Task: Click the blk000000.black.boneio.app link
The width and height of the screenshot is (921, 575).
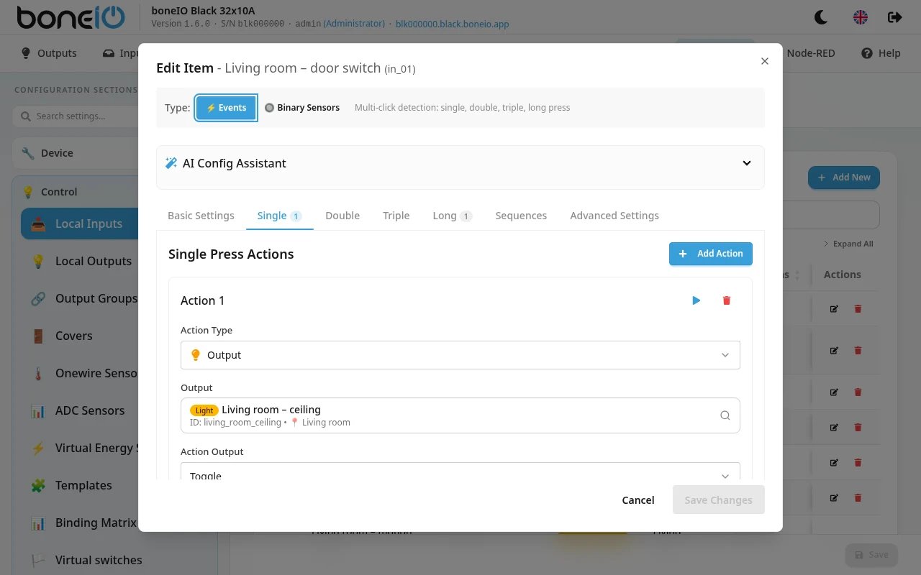Action: pyautogui.click(x=453, y=24)
